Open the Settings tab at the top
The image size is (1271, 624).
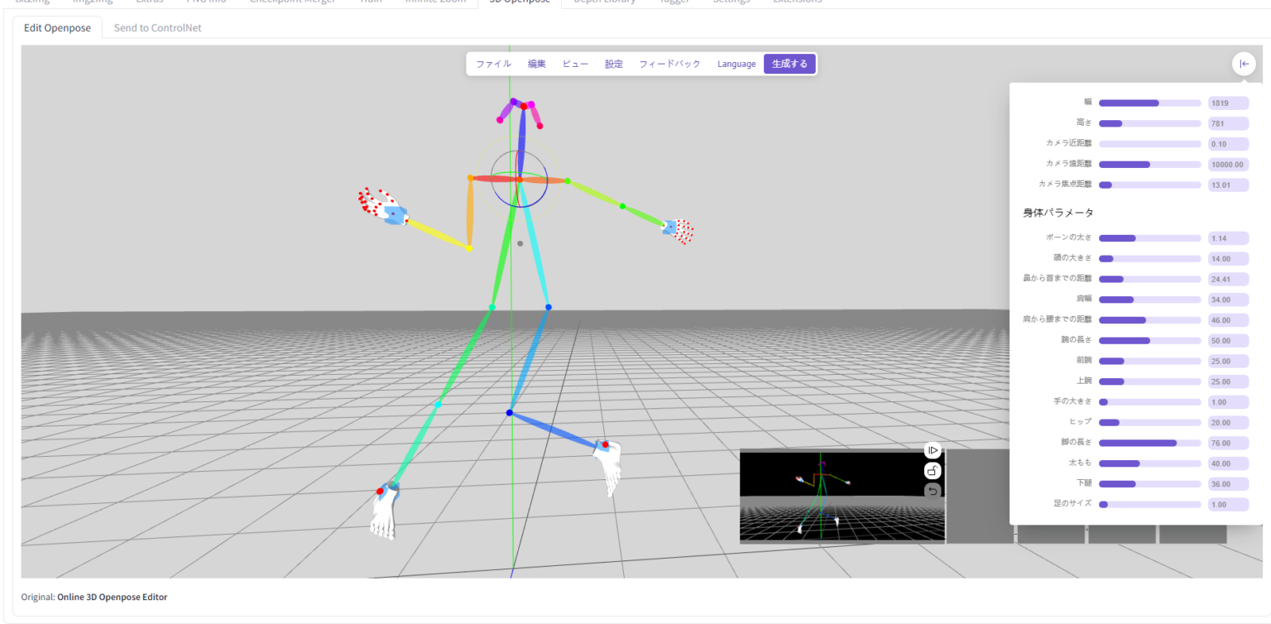point(731,2)
